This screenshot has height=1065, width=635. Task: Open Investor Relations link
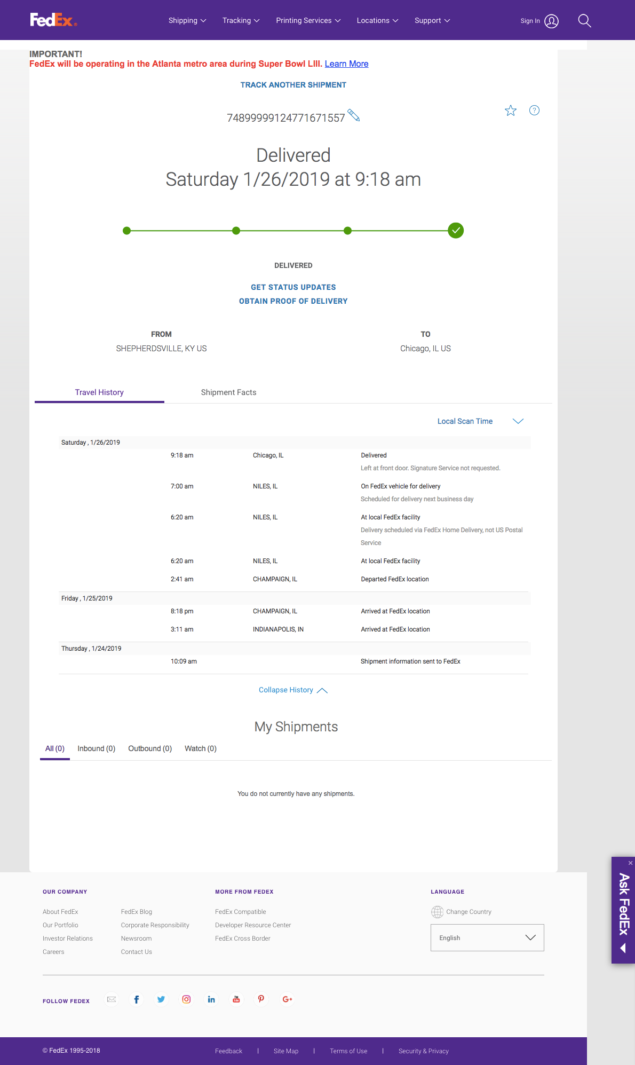click(x=68, y=938)
